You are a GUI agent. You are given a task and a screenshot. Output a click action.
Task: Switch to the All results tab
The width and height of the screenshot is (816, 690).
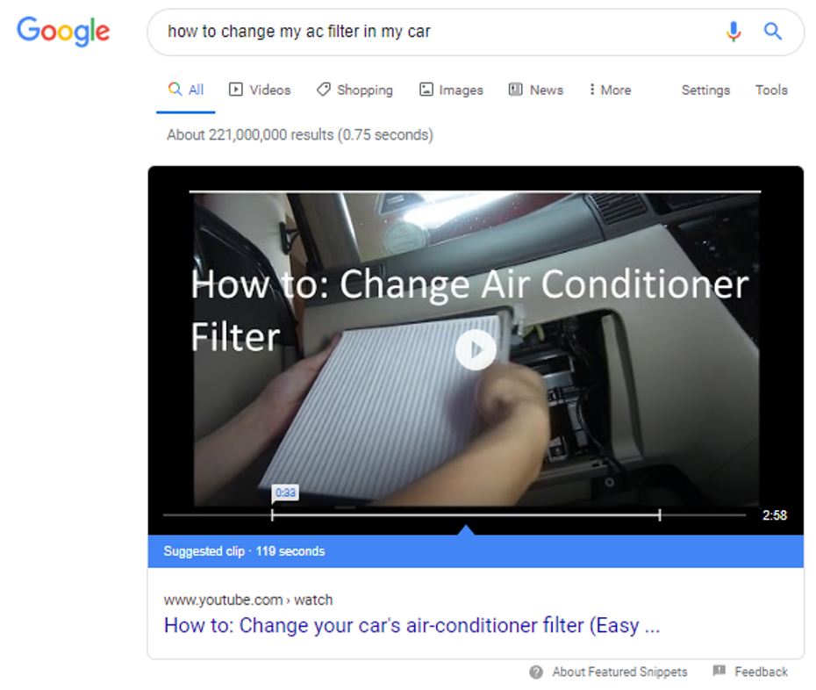click(186, 90)
